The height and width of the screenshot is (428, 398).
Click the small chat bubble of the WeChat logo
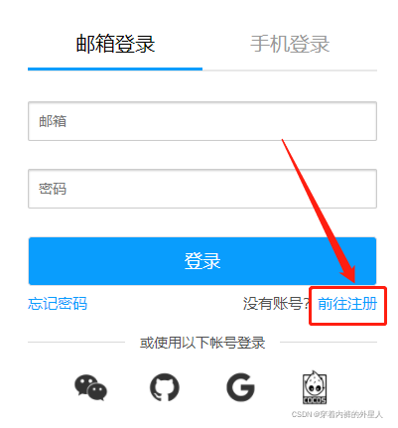97,392
